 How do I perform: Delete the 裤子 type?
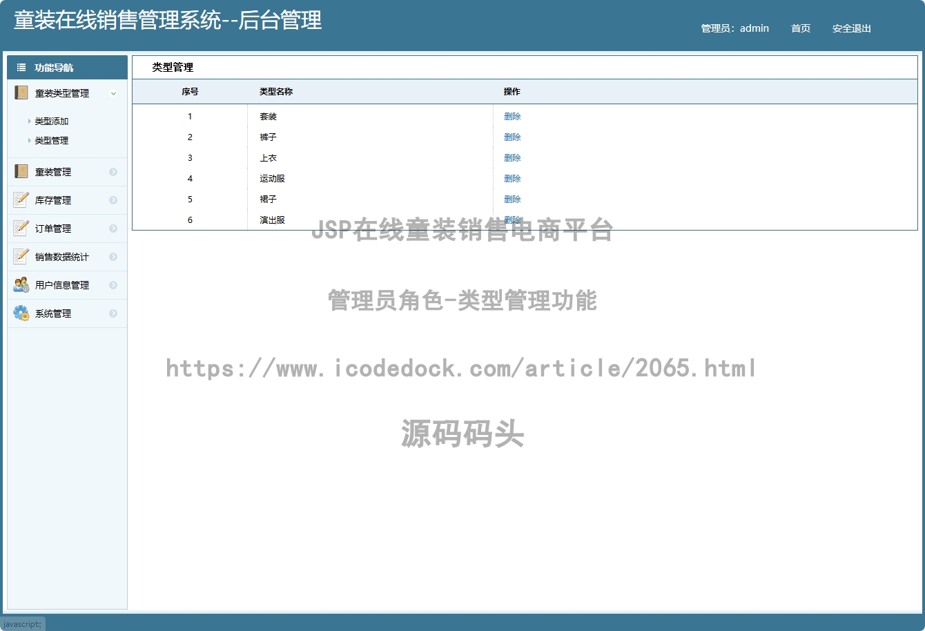click(x=512, y=137)
